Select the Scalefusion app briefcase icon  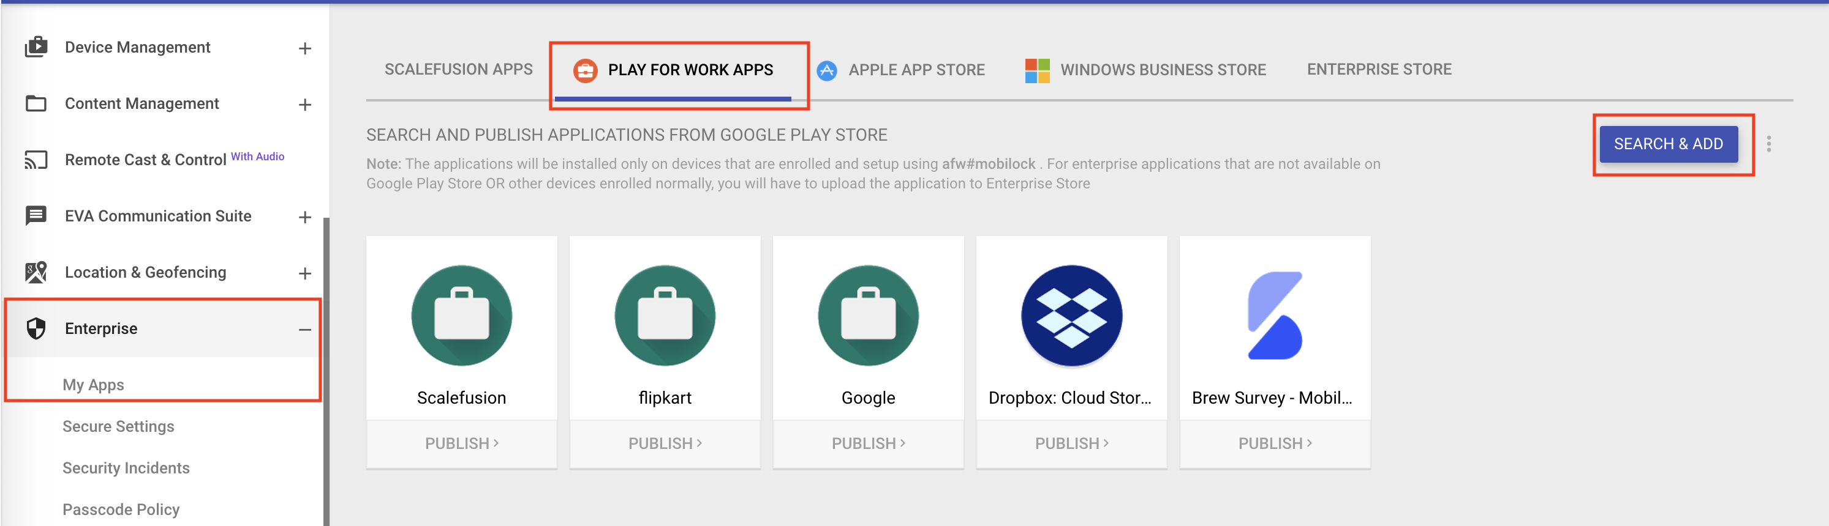[x=461, y=316]
